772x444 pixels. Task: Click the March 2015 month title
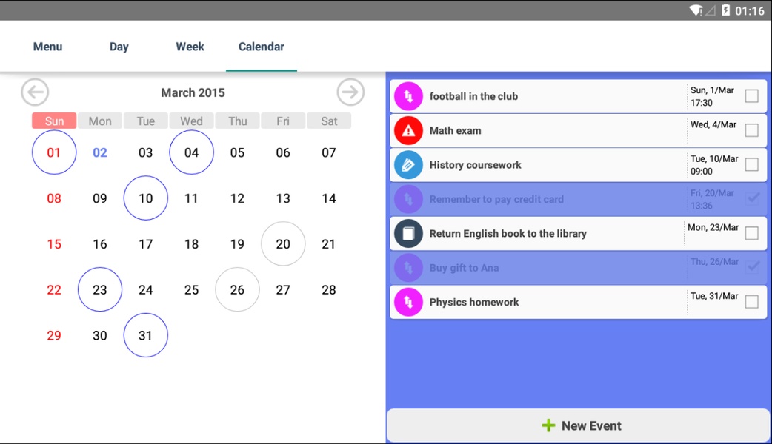coord(193,92)
